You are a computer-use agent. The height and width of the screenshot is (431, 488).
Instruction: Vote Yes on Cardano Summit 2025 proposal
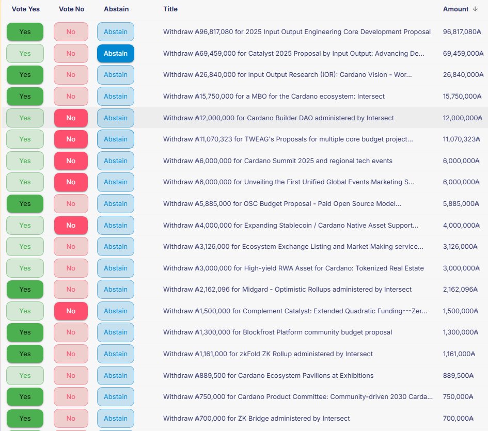pos(25,161)
